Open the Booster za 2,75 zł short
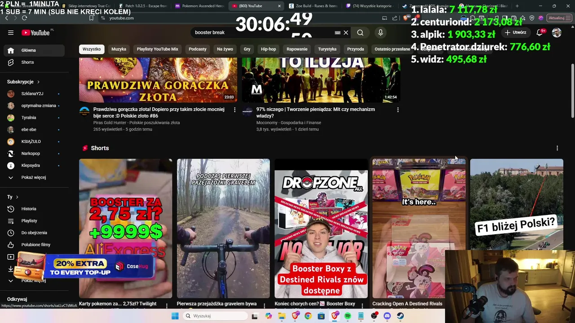This screenshot has width=575, height=323. (125, 228)
